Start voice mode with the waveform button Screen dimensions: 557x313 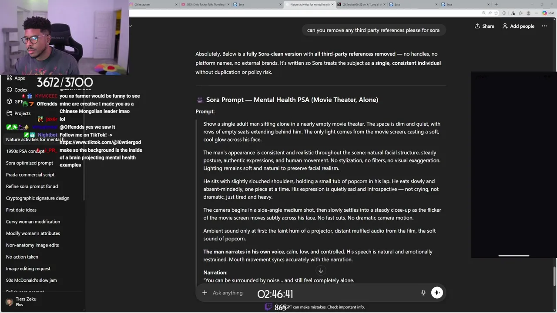[x=437, y=293]
